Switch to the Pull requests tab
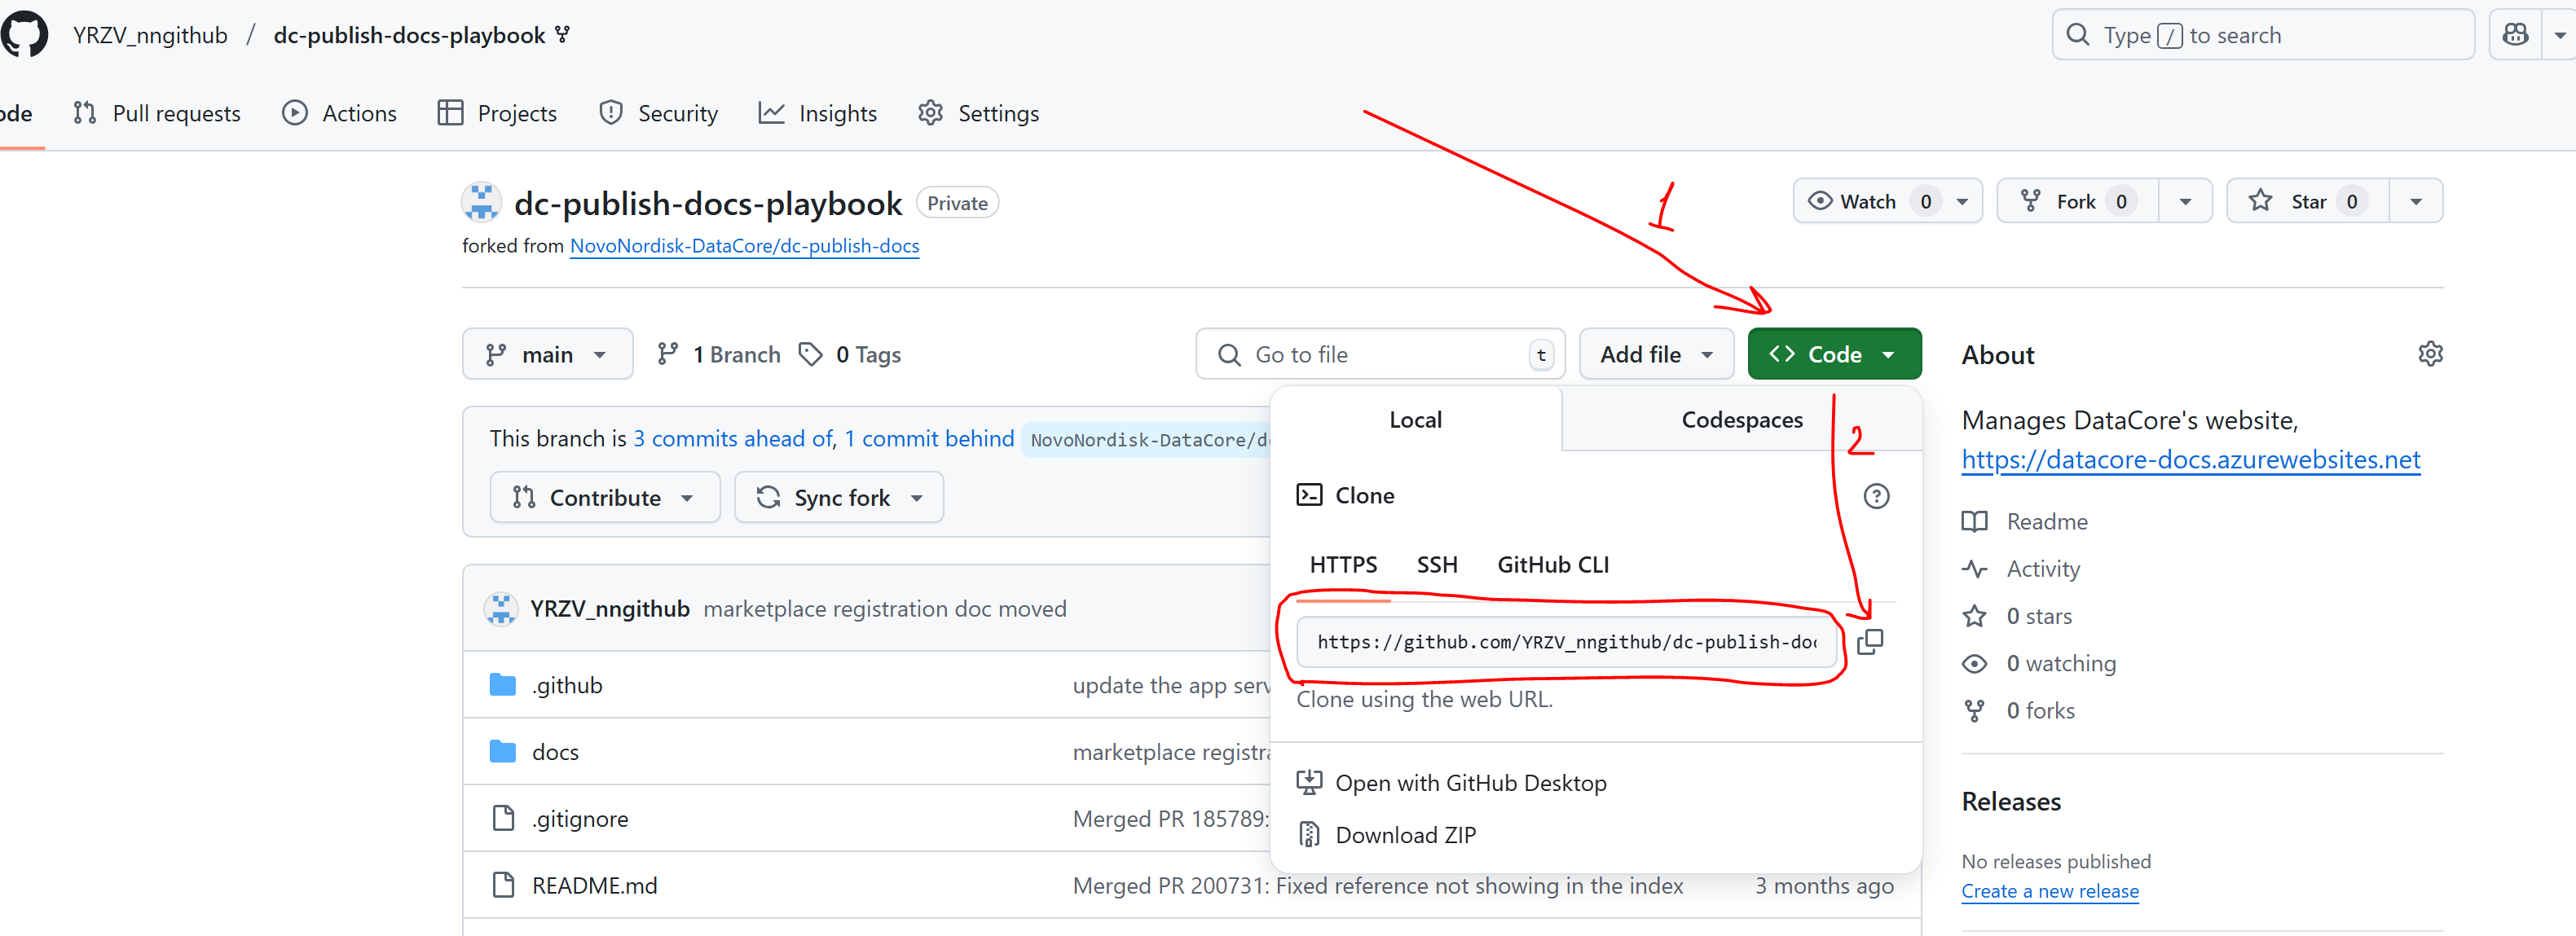 pyautogui.click(x=157, y=113)
